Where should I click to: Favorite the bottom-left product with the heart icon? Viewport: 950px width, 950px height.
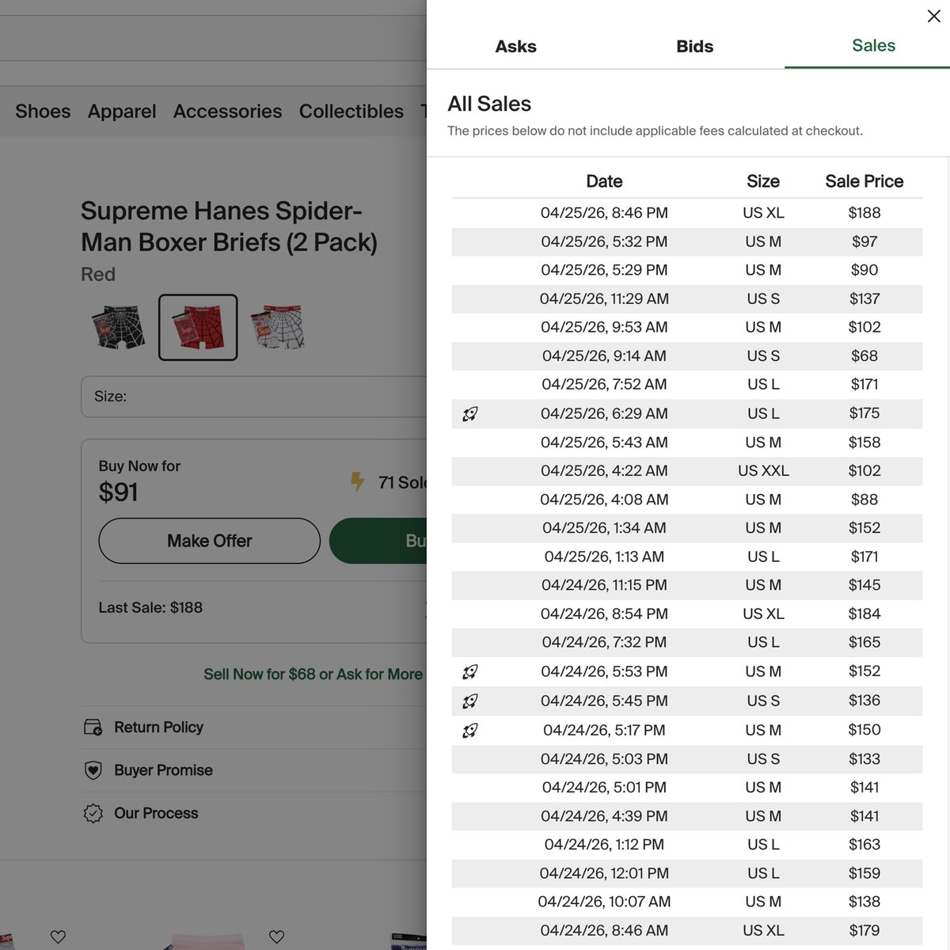58,937
